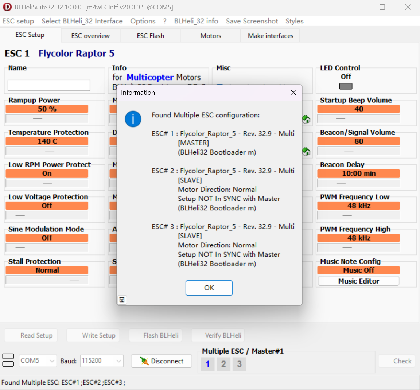Select ESC 3 in Multiple ESC panel
420x390 pixels.
(239, 364)
